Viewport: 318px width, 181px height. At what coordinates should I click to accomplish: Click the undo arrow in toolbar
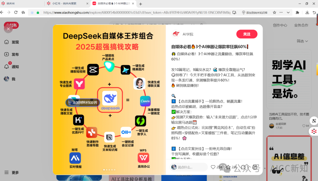click(314, 13)
